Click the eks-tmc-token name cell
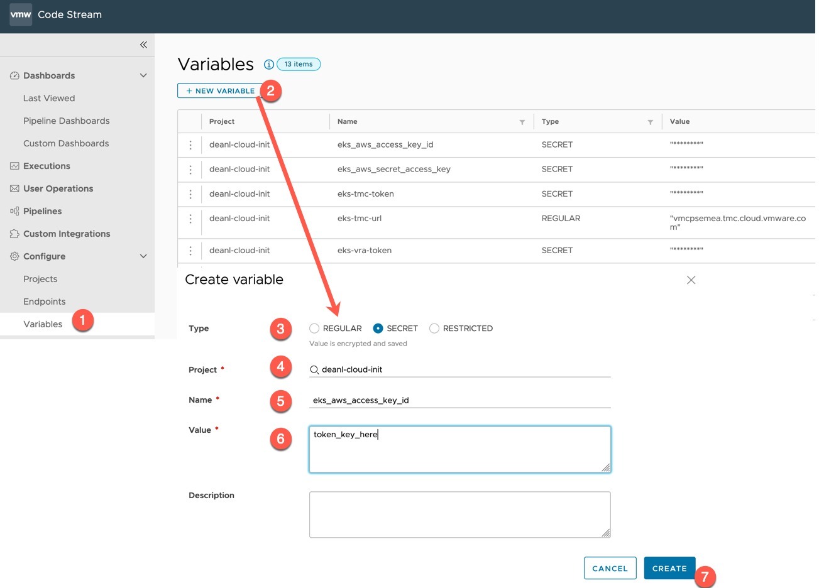Image resolution: width=819 pixels, height=588 pixels. coord(366,194)
